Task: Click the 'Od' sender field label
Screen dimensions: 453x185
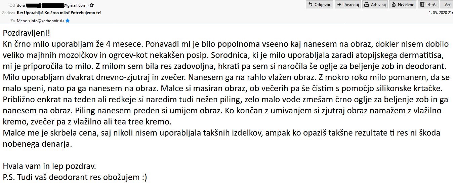Action: 12,5
